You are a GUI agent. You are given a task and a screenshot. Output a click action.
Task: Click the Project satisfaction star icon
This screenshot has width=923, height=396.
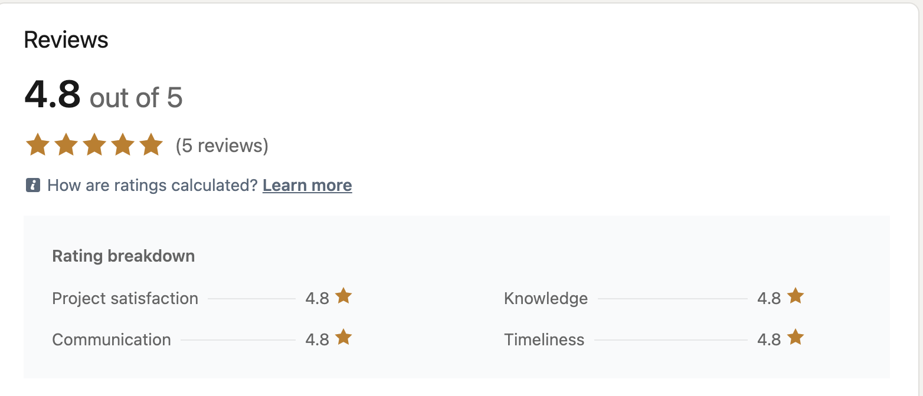(343, 296)
